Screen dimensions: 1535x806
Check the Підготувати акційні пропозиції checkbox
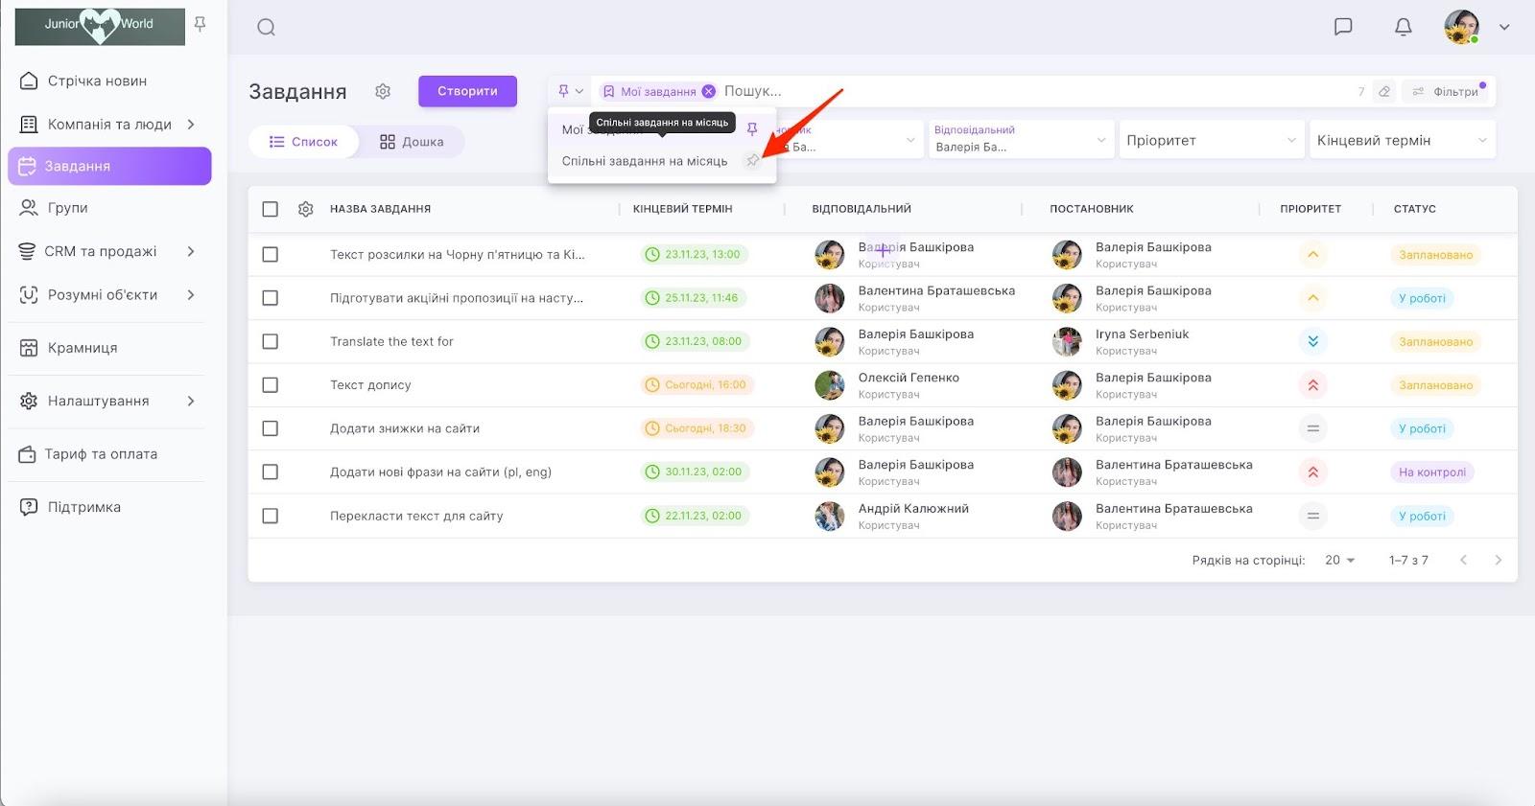pos(271,298)
